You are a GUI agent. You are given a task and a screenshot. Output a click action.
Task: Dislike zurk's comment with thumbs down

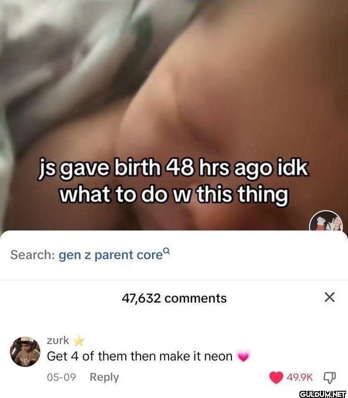pyautogui.click(x=330, y=377)
